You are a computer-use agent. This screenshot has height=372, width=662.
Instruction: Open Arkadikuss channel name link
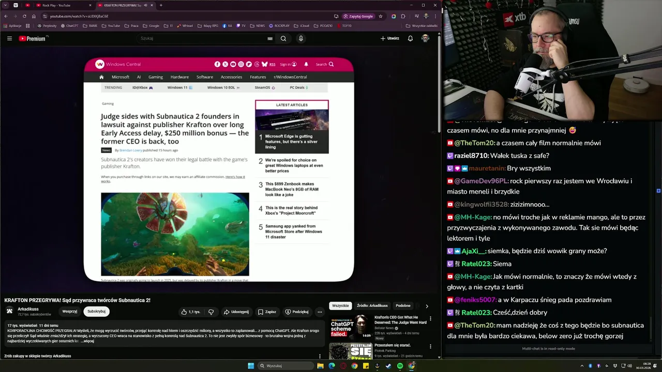[28, 309]
